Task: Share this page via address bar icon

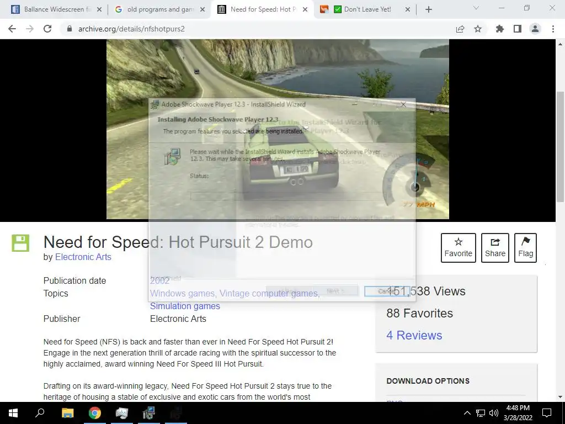Action: pyautogui.click(x=460, y=29)
